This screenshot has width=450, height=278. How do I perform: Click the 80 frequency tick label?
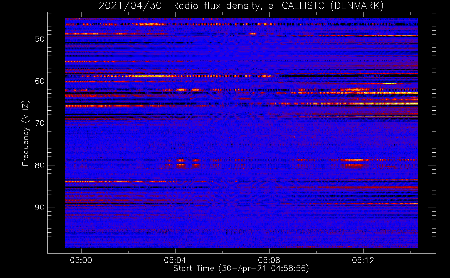[x=40, y=165]
